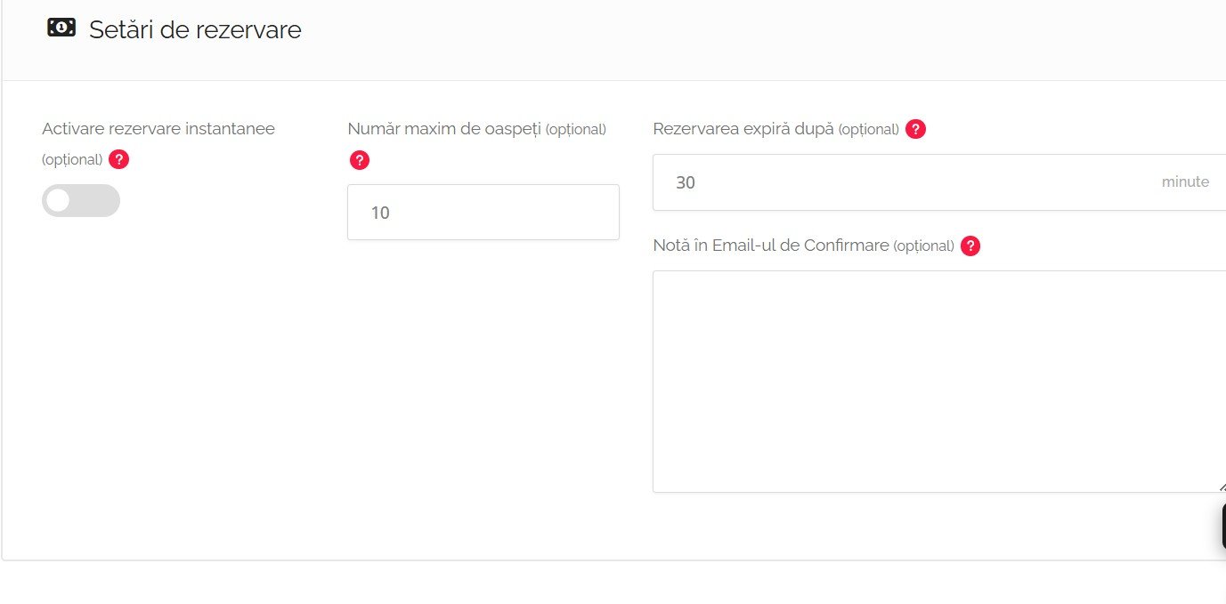Click the money icon beside Setări de rezervare
The width and height of the screenshot is (1226, 604).
click(61, 28)
